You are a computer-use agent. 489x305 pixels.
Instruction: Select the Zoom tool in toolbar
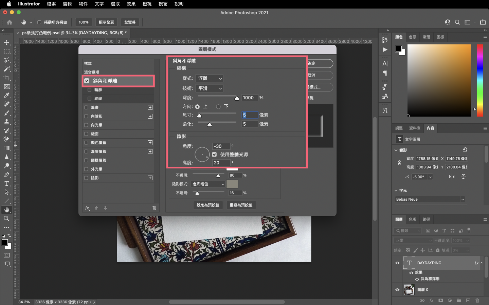(6, 219)
